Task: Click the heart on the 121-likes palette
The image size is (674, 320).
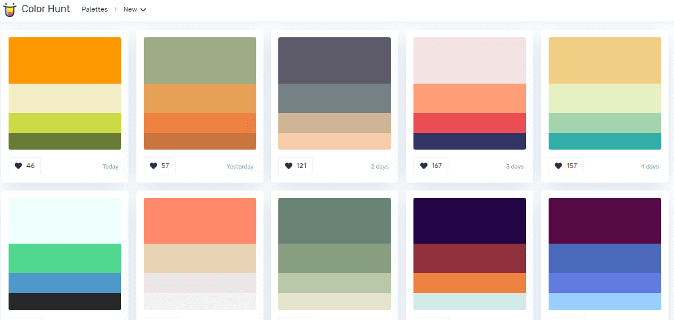Action: pyautogui.click(x=295, y=166)
